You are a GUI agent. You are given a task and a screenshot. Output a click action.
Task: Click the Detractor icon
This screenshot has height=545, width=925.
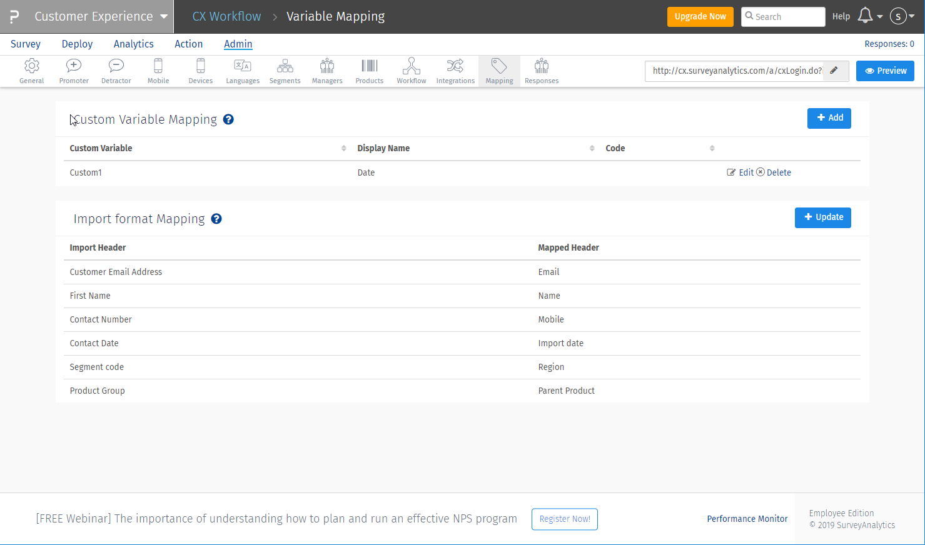[116, 71]
